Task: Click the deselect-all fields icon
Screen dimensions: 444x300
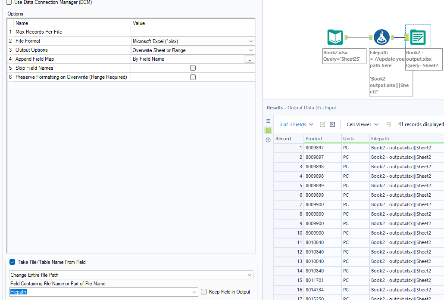Action: point(332,124)
